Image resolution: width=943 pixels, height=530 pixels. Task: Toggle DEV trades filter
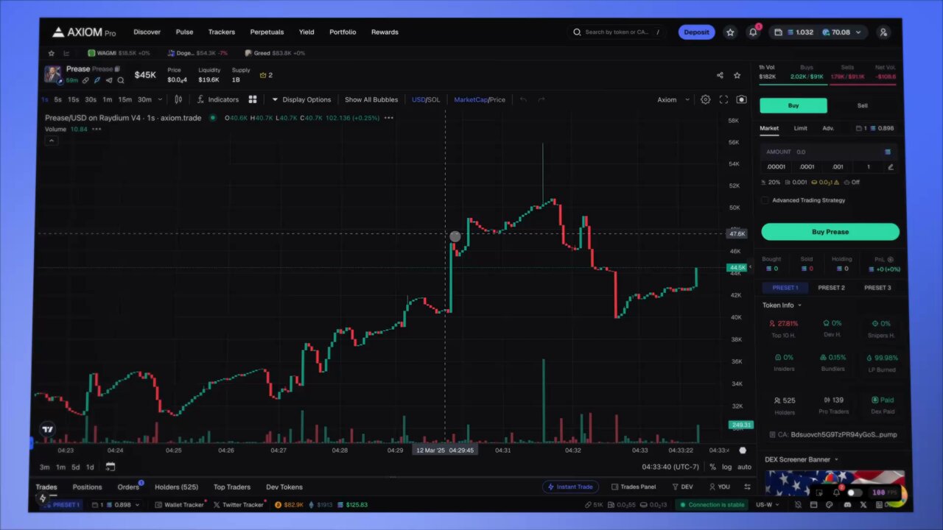[x=682, y=487]
